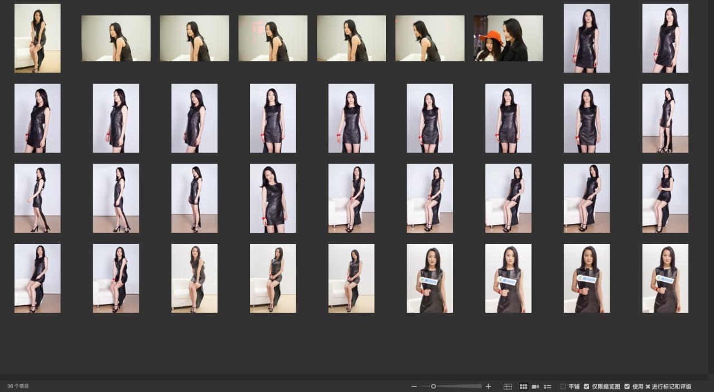Select thumbnail with woman in orange hat
Screen dimensions: 714x392
508,38
